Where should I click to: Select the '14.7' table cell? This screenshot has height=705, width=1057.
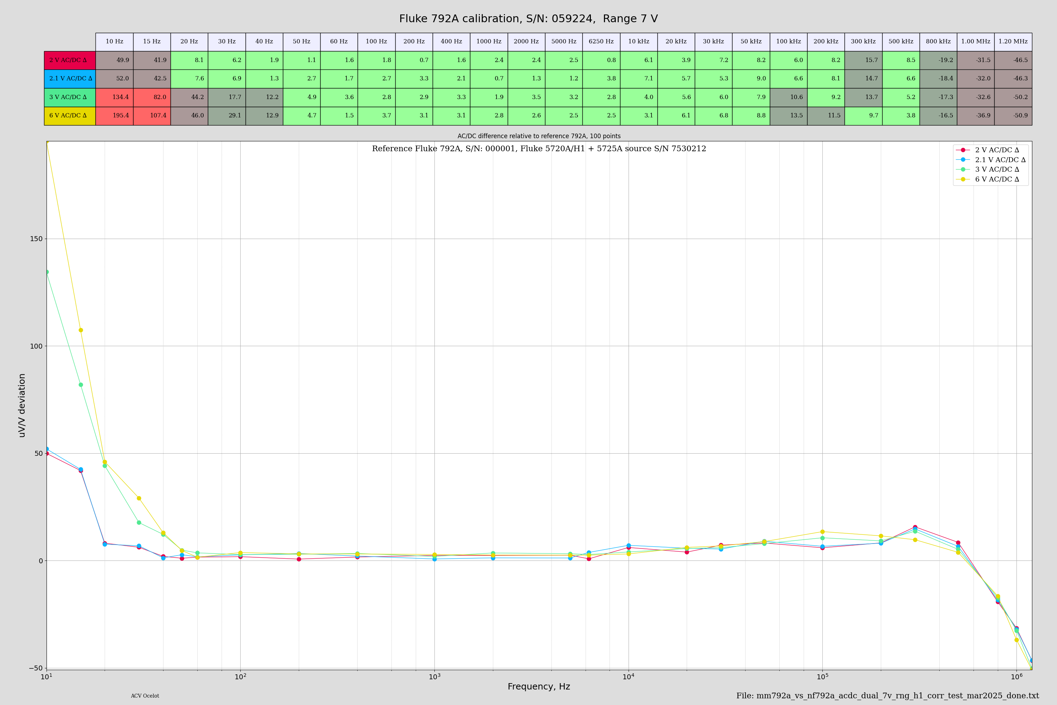[863, 79]
